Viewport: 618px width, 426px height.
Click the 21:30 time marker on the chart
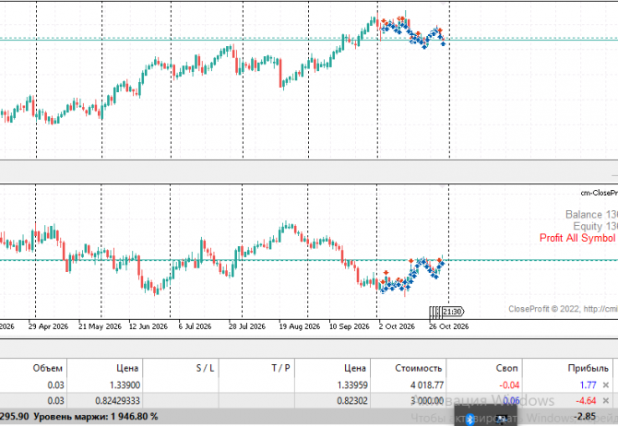tap(452, 312)
